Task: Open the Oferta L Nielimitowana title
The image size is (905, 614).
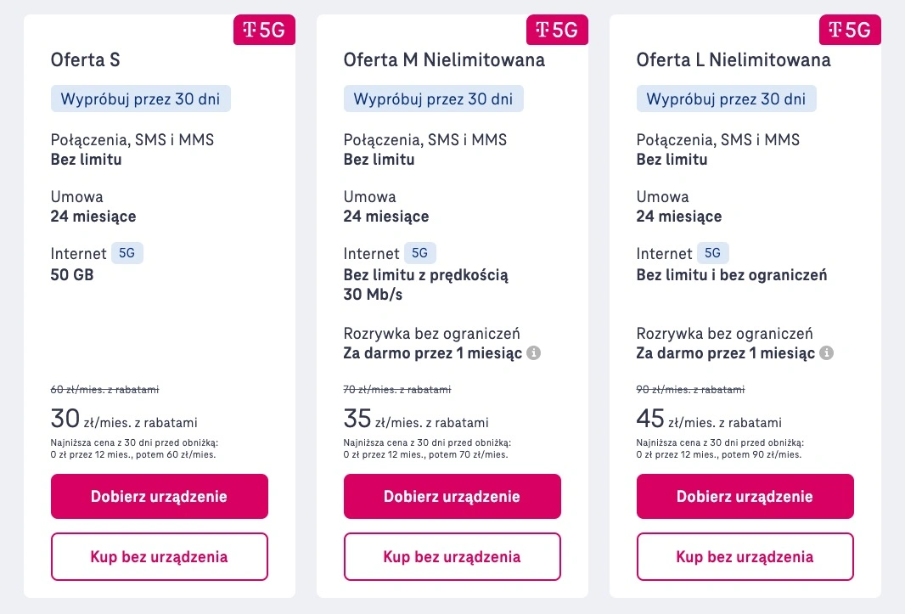Action: [x=734, y=60]
